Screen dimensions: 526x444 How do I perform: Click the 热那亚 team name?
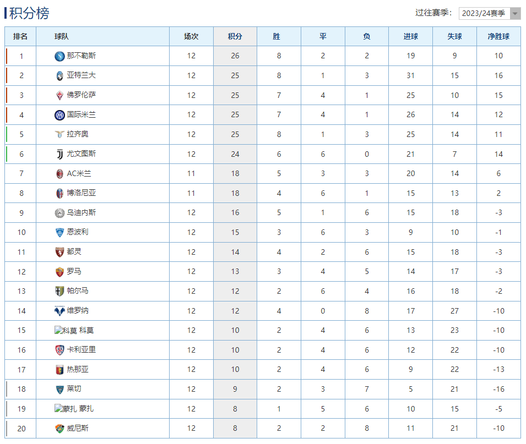pyautogui.click(x=78, y=370)
